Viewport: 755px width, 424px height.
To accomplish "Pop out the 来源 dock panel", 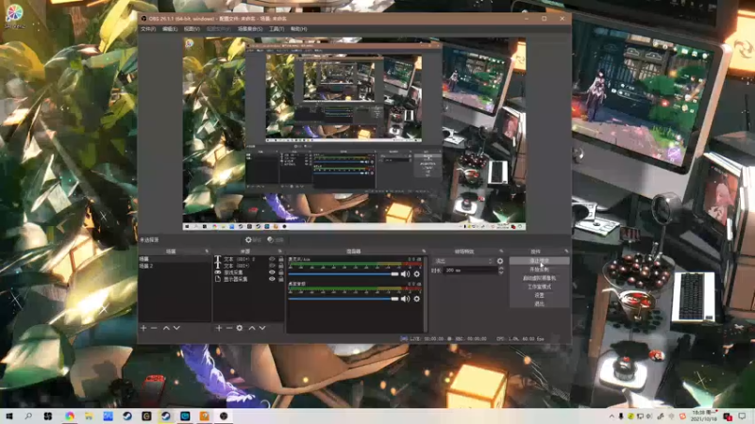I will (x=279, y=252).
